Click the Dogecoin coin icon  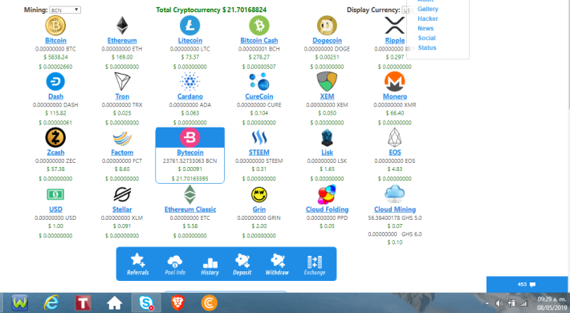[x=327, y=26]
